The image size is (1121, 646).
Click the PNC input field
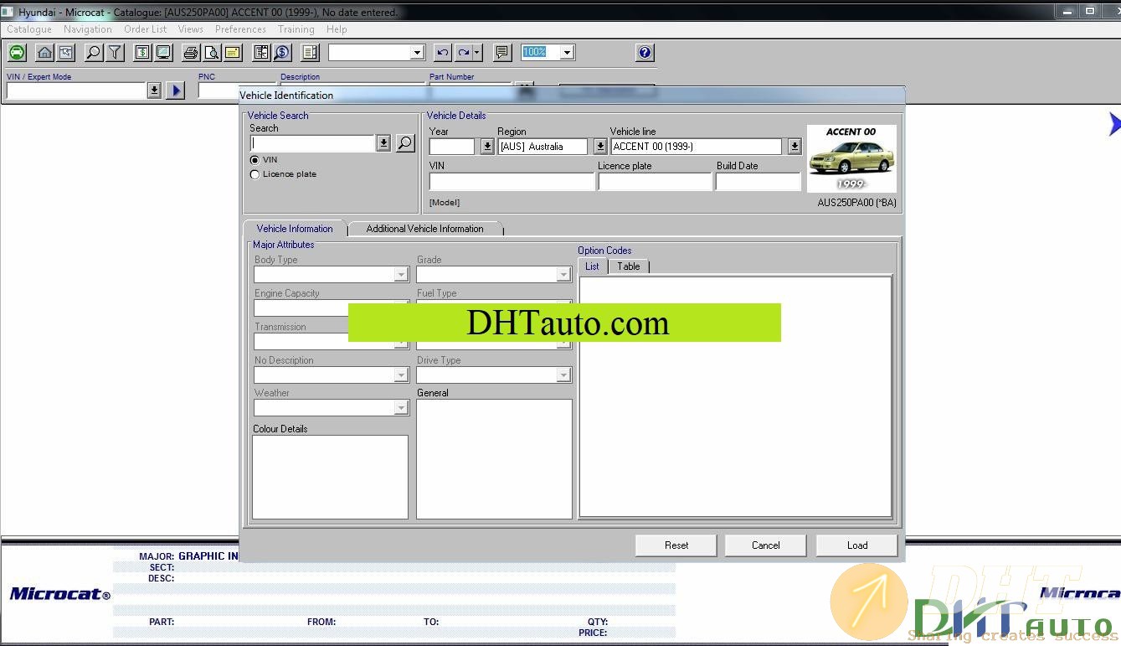pyautogui.click(x=219, y=90)
